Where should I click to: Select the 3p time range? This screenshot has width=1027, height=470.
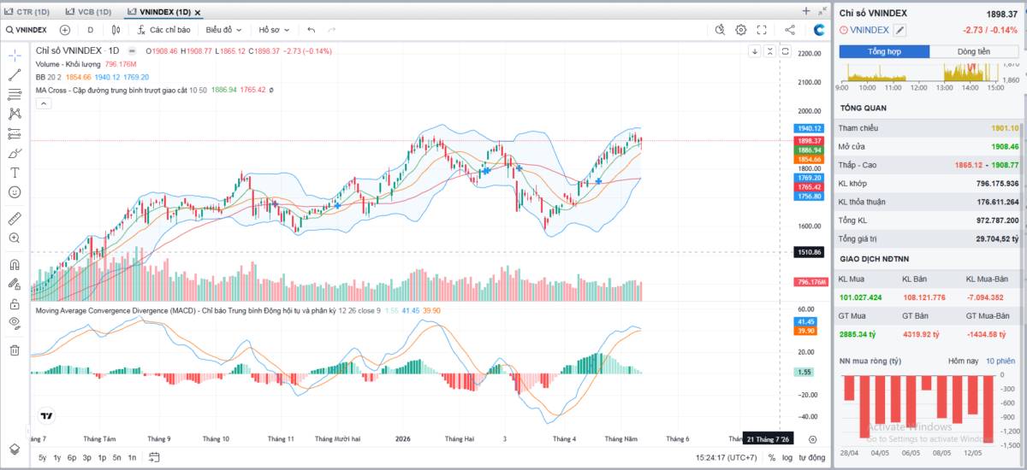click(x=87, y=458)
